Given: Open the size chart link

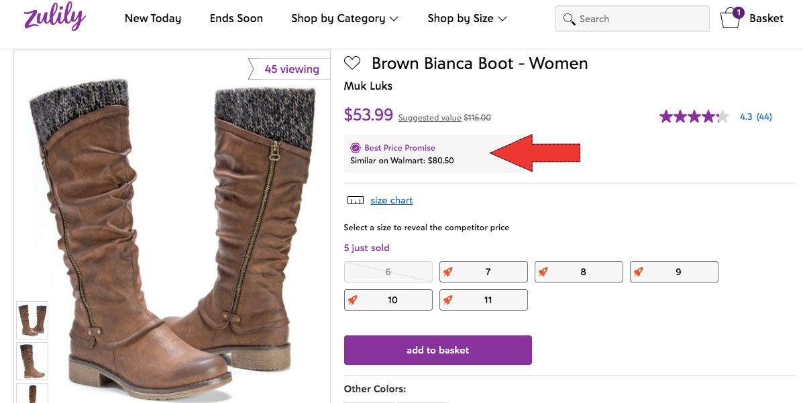Looking at the screenshot, I should (392, 200).
